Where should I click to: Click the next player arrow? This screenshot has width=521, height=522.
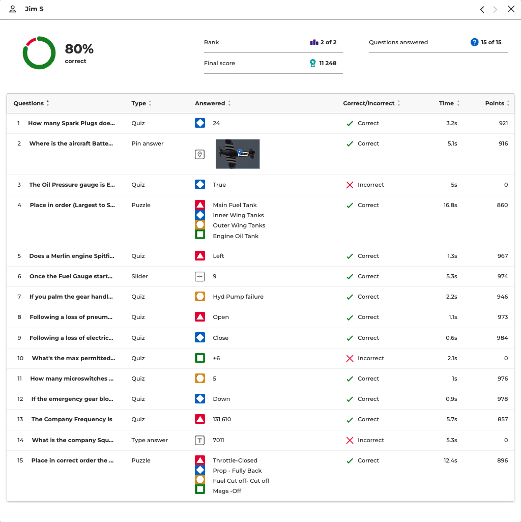tap(496, 9)
